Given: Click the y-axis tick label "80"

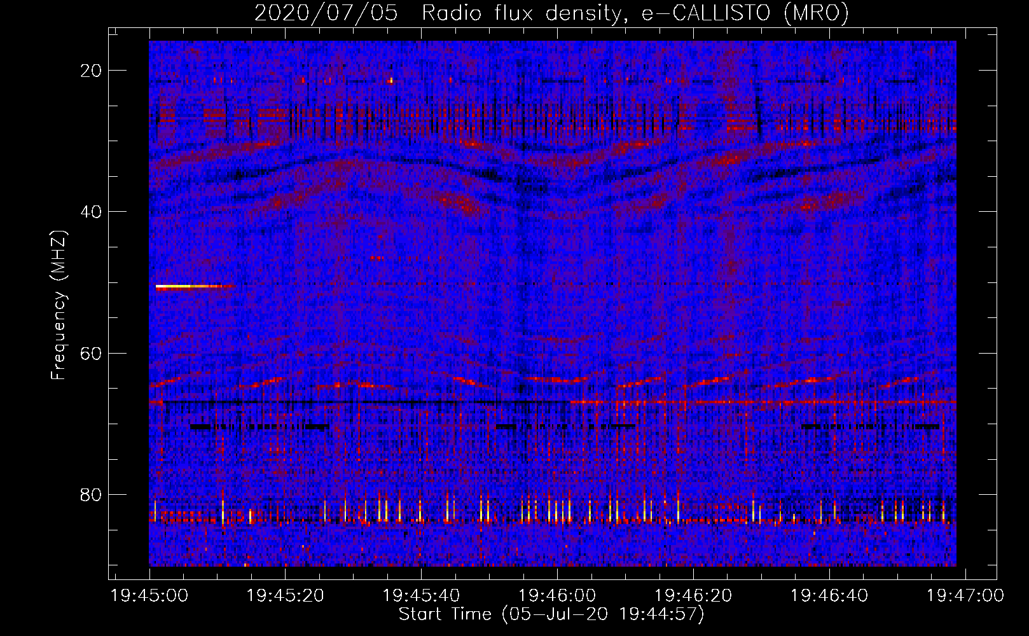Looking at the screenshot, I should 92,494.
